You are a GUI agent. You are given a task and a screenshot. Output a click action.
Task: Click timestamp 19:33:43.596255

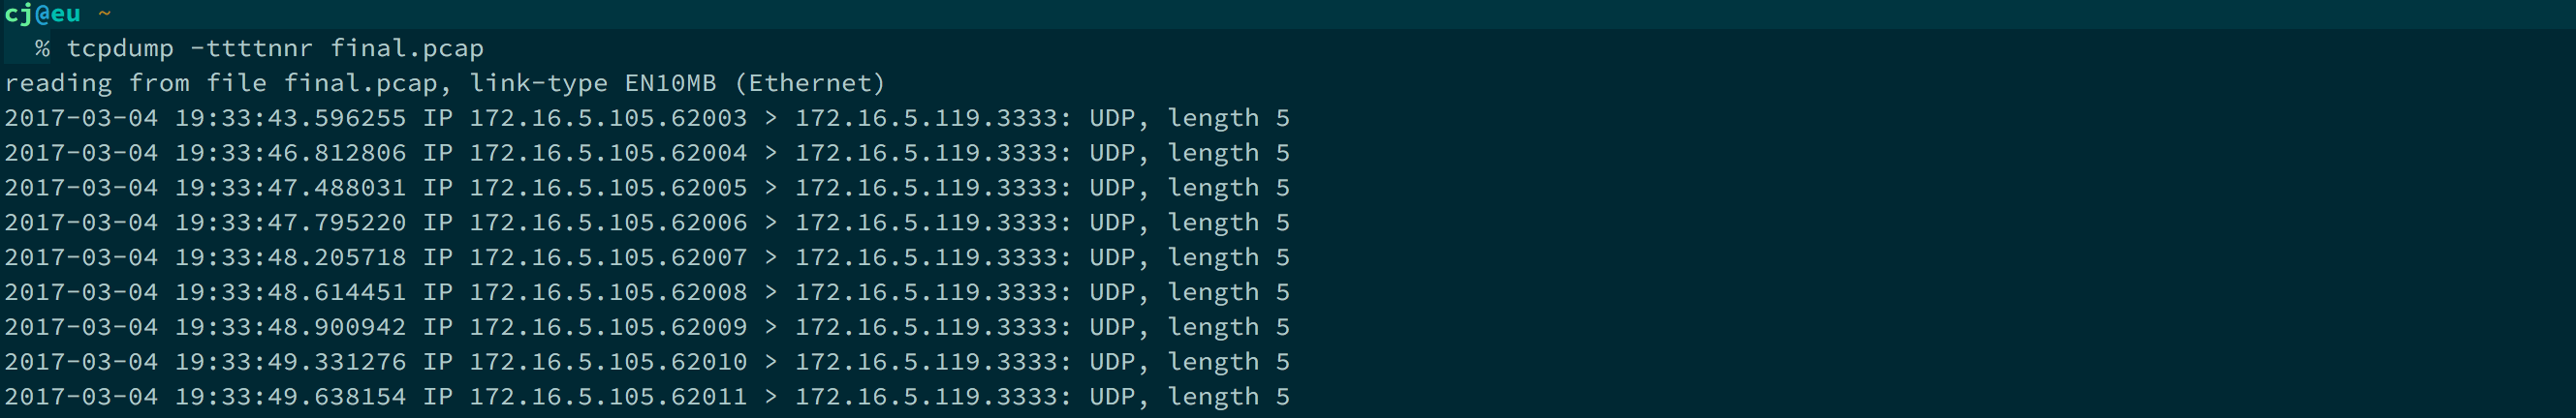tap(290, 119)
